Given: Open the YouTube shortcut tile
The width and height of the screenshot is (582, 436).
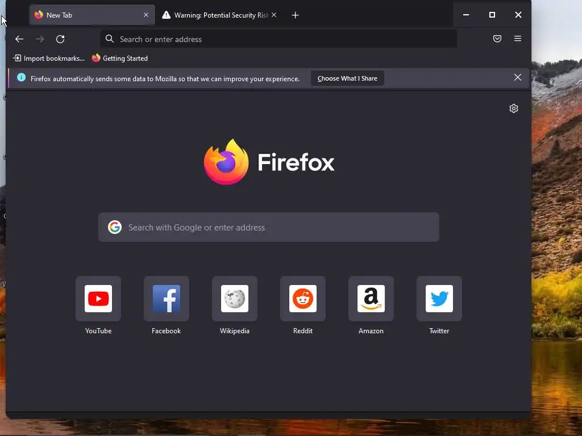Looking at the screenshot, I should click(98, 299).
